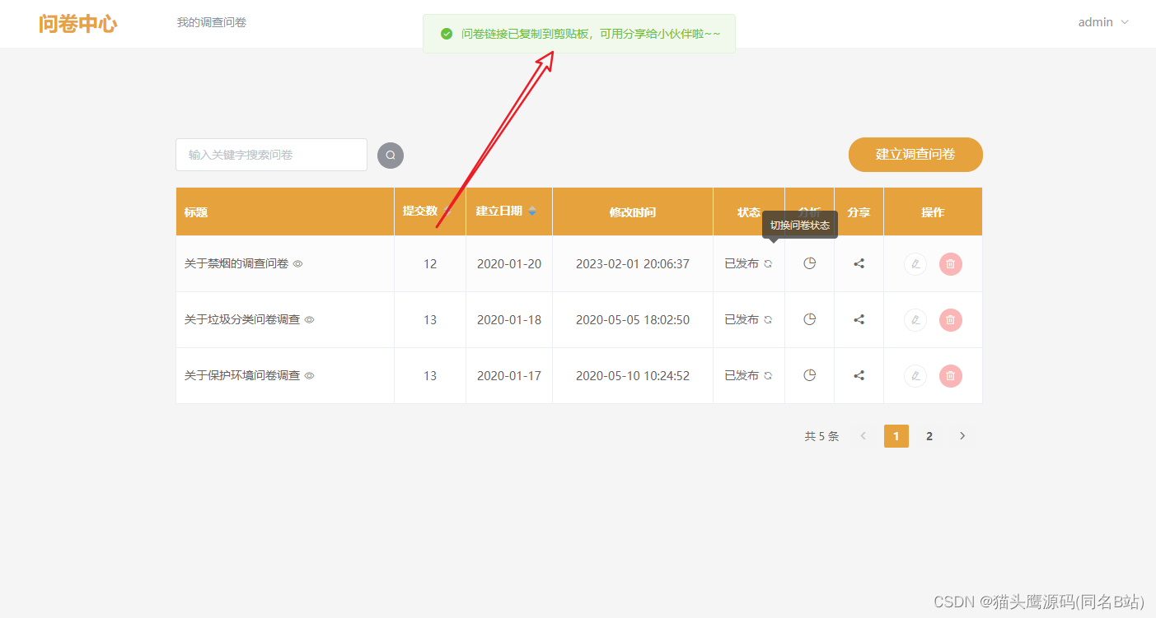This screenshot has width=1156, height=618.
Task: Click the 共 5 条 total text
Action: (x=821, y=437)
